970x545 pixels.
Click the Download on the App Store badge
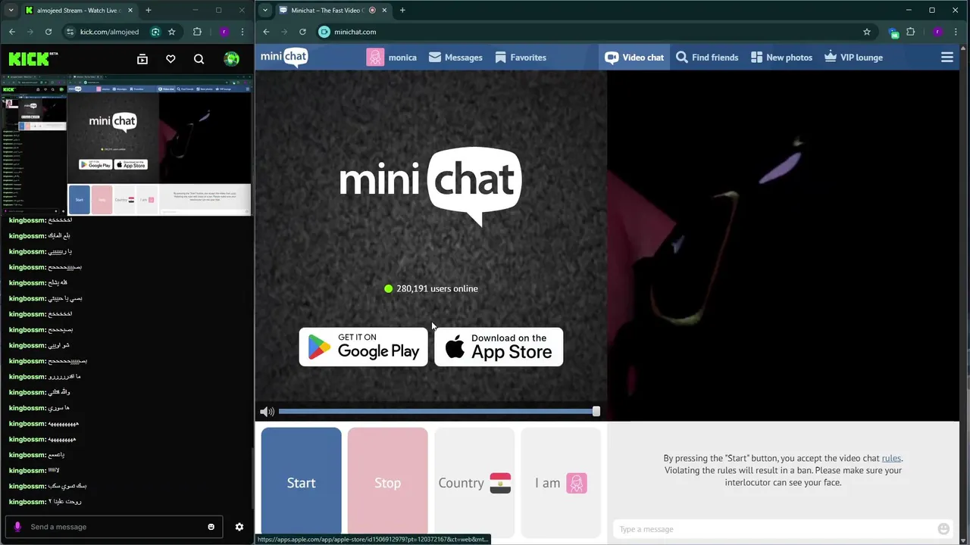(499, 347)
